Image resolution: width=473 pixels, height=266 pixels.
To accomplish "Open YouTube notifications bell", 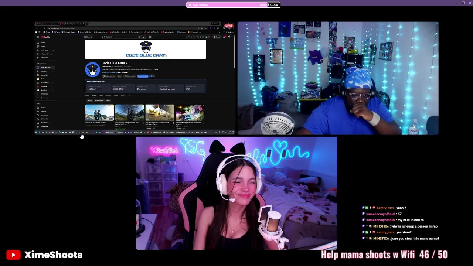I will [224, 37].
